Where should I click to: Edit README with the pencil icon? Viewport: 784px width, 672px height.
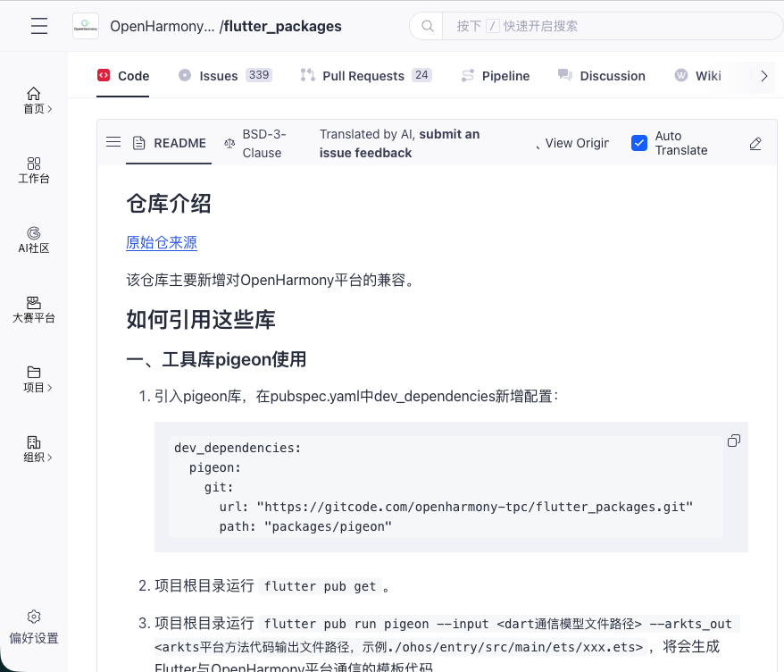tap(755, 144)
